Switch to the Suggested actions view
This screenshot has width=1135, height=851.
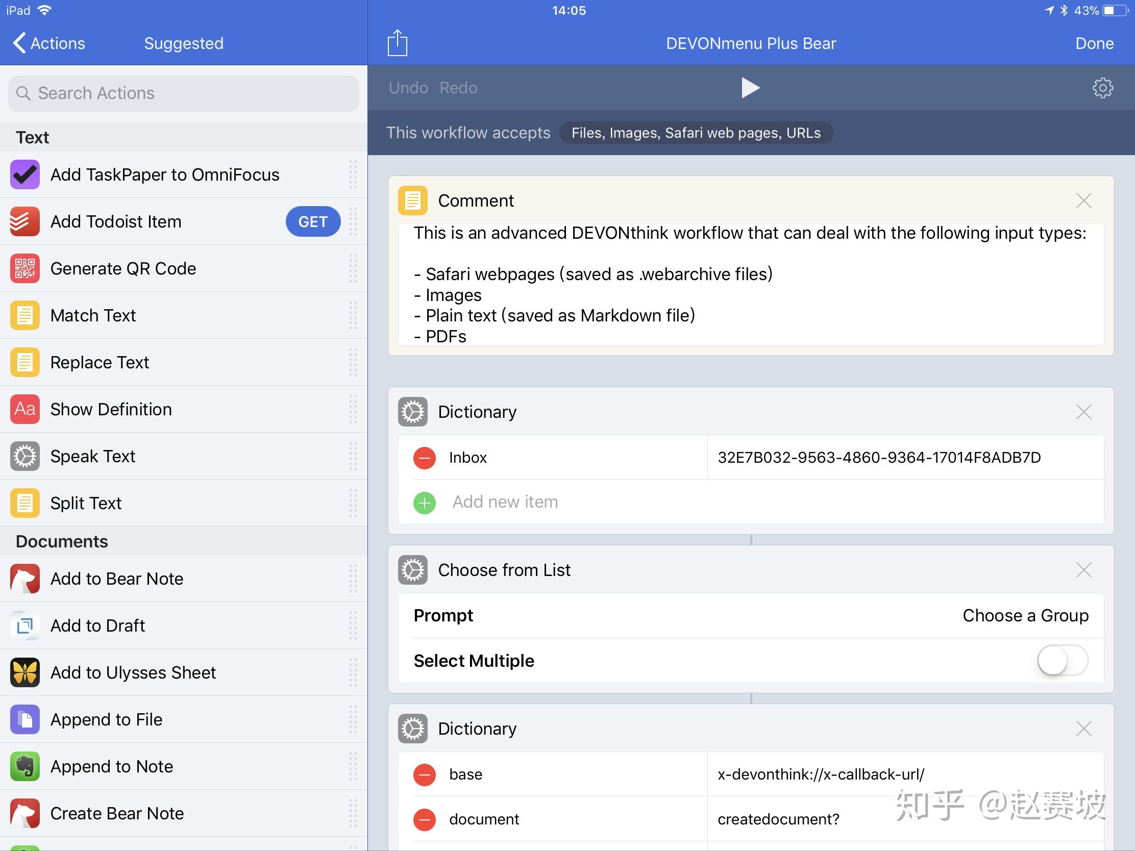pos(183,43)
